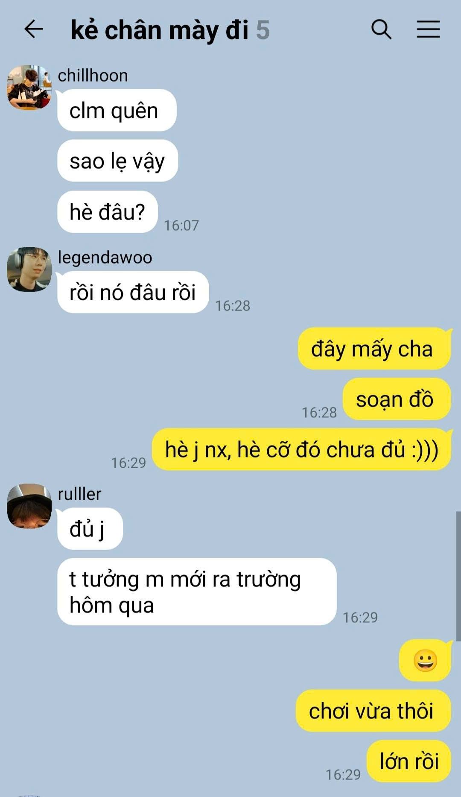Screen dimensions: 461x797
Task: Tap the chat title 'kẻ chân mày đi'
Action: (160, 30)
